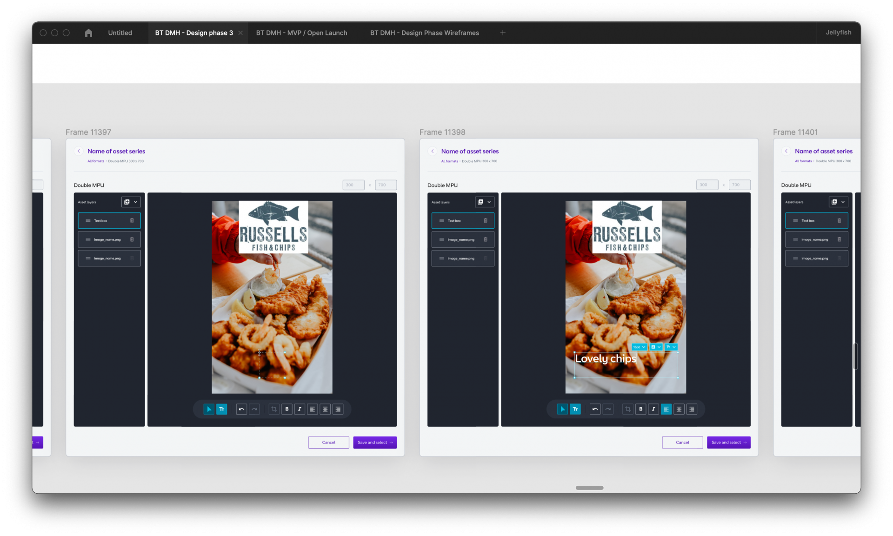Toggle active left alignment in Frame 11398
This screenshot has height=536, width=893.
[666, 409]
